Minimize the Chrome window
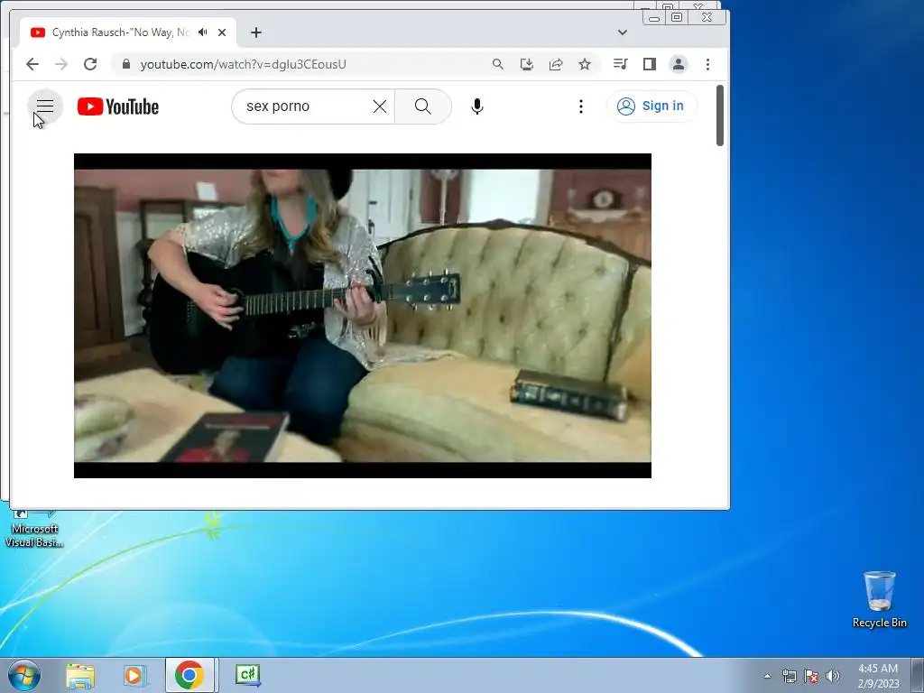The image size is (924, 693). coord(654,18)
